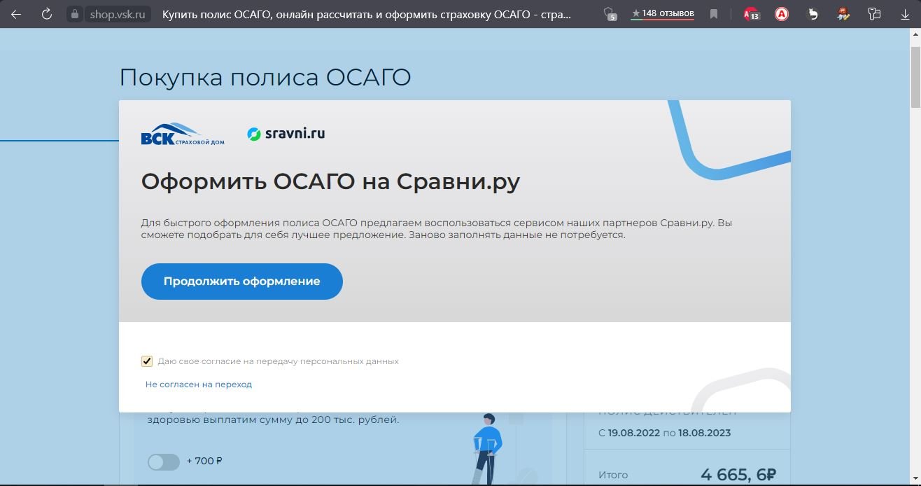
Task: Bookmark this page using the bookmark icon
Action: [714, 14]
